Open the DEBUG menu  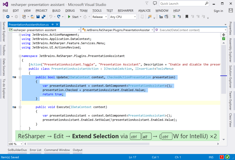tap(70, 11)
